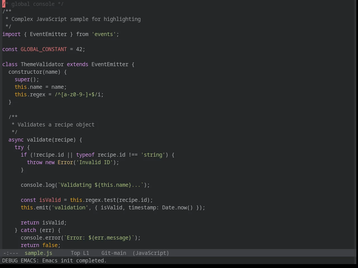Click the `Validating ${this.name}...` template string
The height and width of the screenshot is (268, 358).
point(101,185)
